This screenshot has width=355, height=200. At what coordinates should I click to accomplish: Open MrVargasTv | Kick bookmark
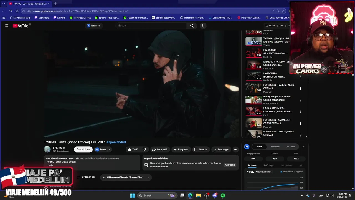pyautogui.click(x=80, y=17)
